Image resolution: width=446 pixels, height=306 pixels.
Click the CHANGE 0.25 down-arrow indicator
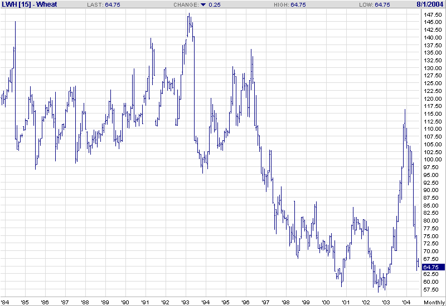(x=203, y=5)
